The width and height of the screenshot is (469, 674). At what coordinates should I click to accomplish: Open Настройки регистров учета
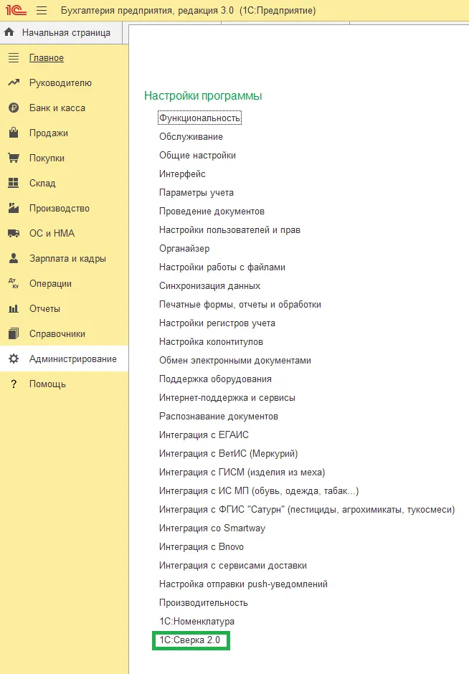pos(217,323)
